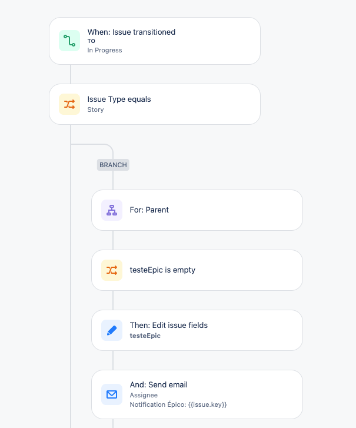Open the When: Issue transitioned trigger card
Viewport: 356px width, 428px height.
[155, 41]
